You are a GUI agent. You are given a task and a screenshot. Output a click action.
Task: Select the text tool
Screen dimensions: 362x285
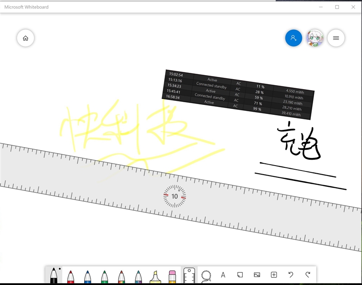[223, 275]
